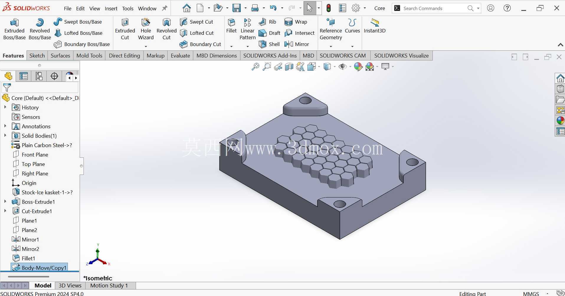
Task: Open MMGS unit system selector
Action: [531, 293]
